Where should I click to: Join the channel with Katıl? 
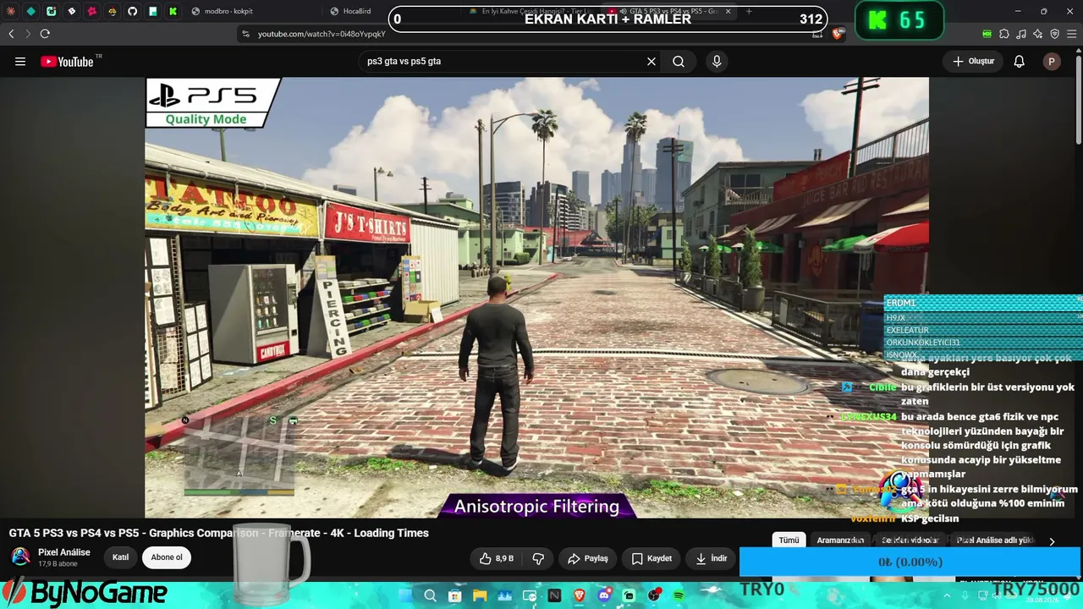121,557
